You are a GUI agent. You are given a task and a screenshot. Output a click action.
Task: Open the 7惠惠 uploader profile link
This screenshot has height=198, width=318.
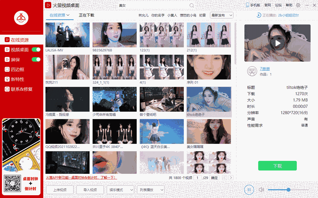[265, 68]
